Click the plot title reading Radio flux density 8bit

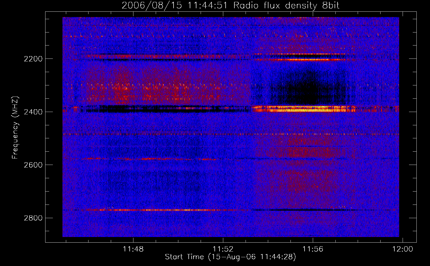coord(230,5)
